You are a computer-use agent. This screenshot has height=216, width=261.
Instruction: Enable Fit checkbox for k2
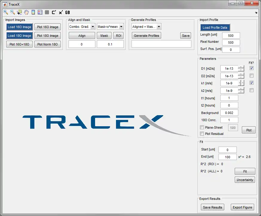pos(251,90)
